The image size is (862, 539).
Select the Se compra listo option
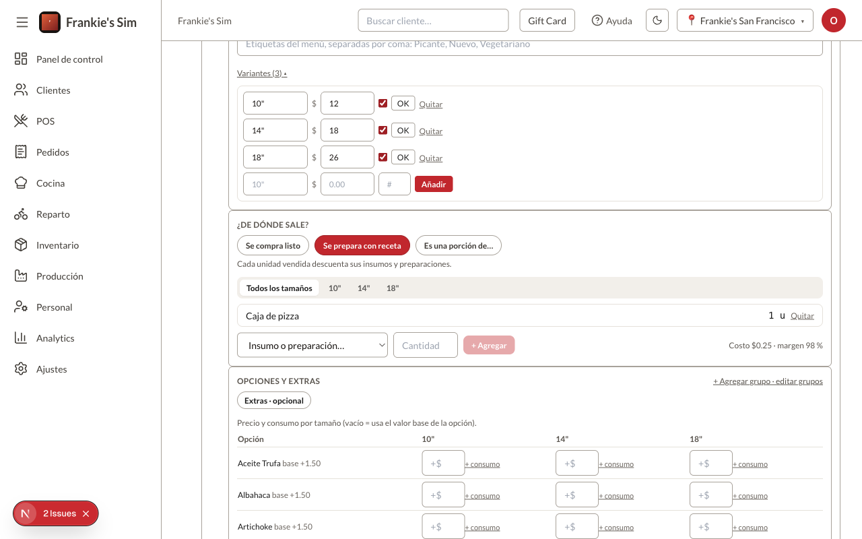tap(273, 245)
